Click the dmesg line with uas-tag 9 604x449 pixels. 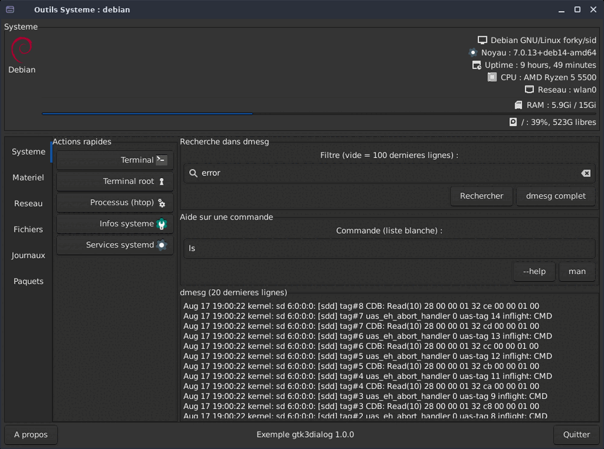pyautogui.click(x=365, y=396)
